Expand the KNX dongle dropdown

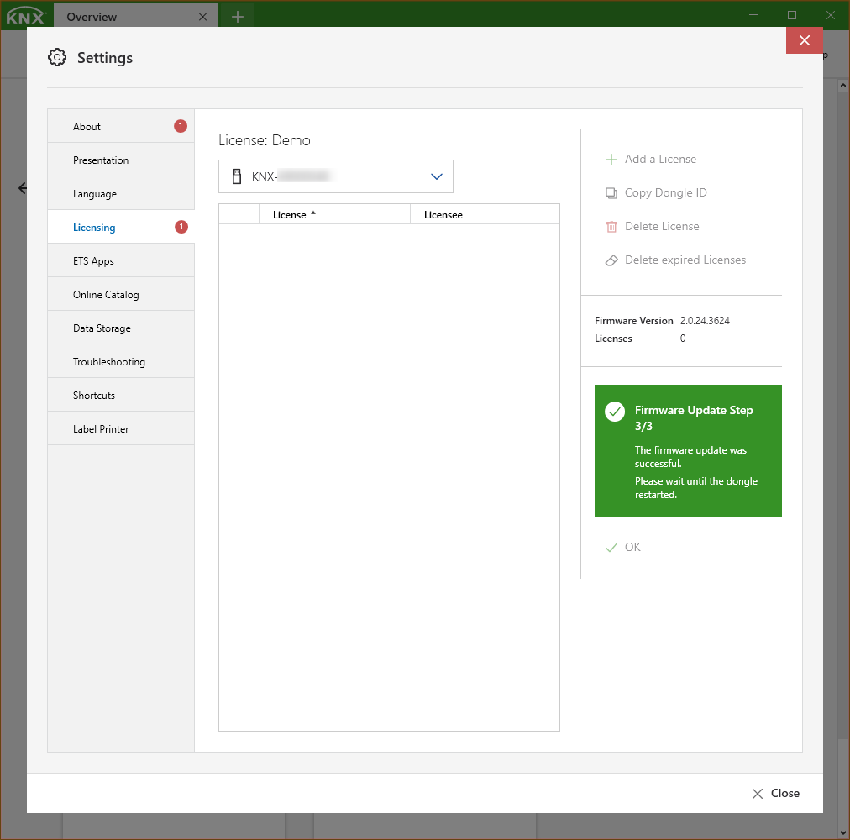point(336,176)
